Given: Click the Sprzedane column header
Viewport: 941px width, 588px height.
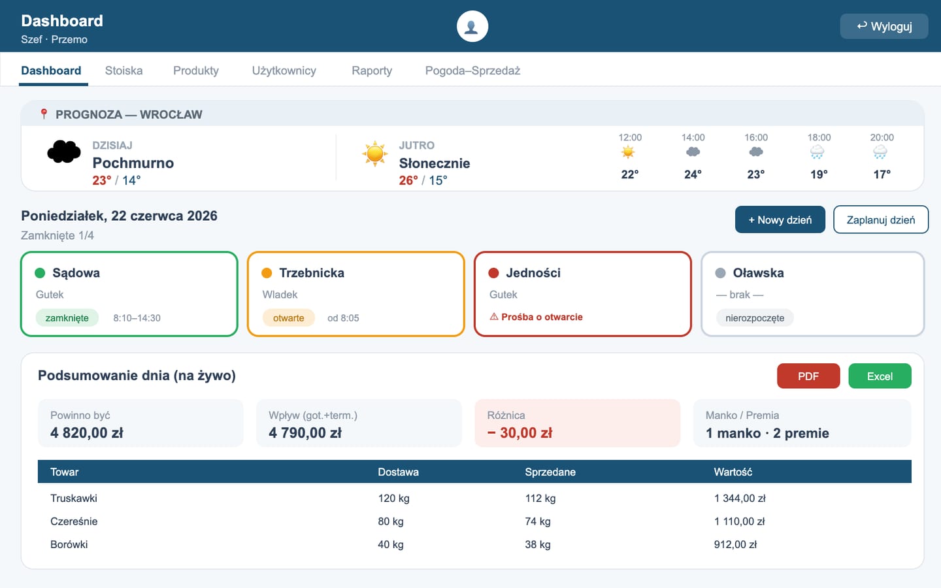Looking at the screenshot, I should [x=550, y=472].
